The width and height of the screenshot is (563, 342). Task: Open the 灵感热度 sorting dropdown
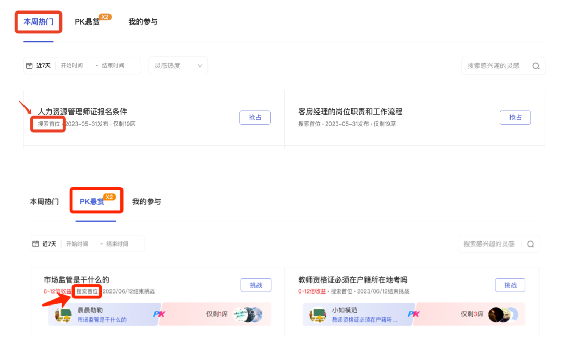178,66
